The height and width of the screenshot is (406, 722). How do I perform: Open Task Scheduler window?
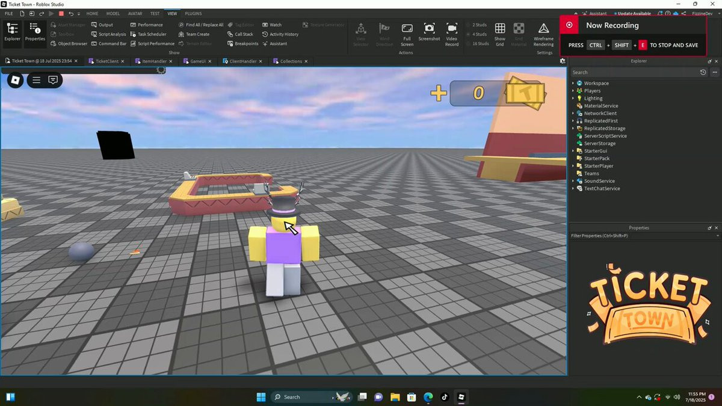pos(148,34)
